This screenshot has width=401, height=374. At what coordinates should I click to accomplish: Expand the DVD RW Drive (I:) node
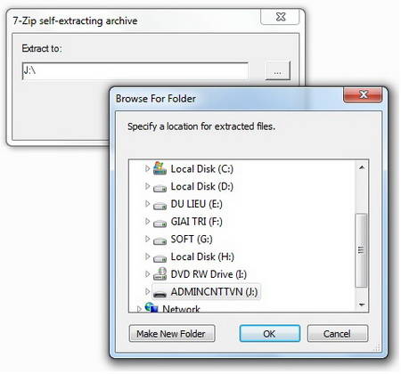(147, 274)
